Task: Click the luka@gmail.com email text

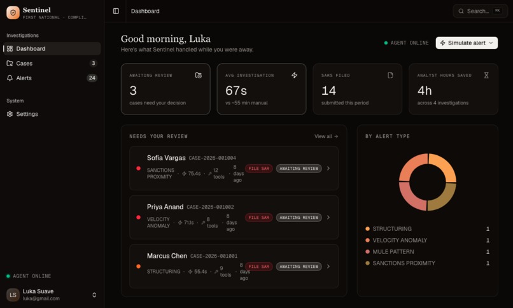Action: coord(41,298)
